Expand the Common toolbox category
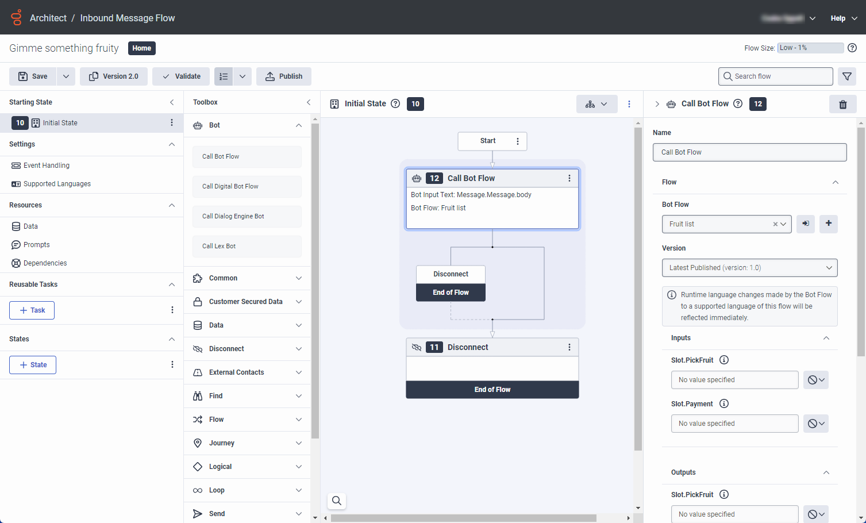Screen dimensions: 866x523 click(247, 278)
